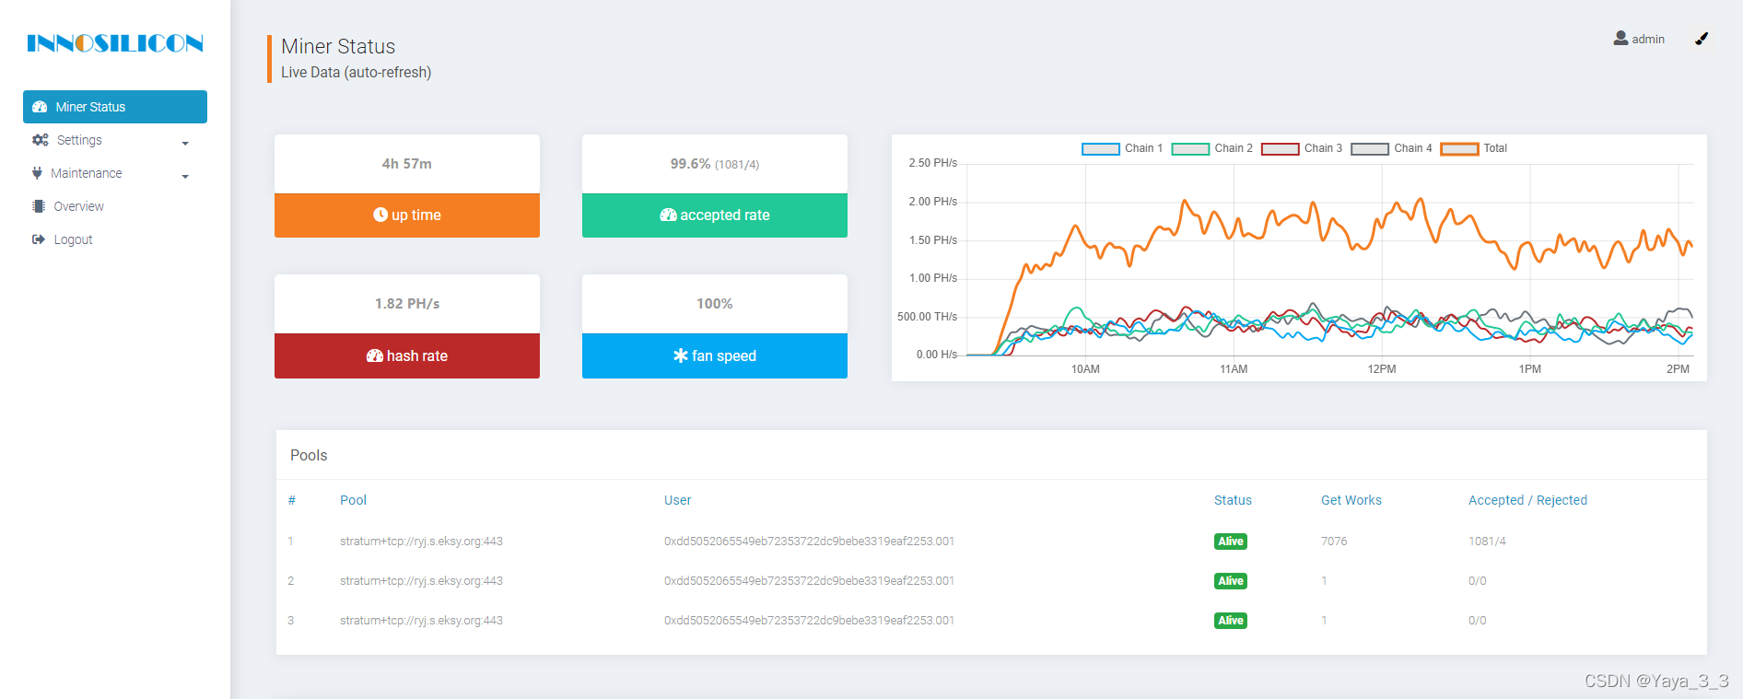The width and height of the screenshot is (1743, 699).
Task: Click the red hash rate button
Action: tap(407, 355)
